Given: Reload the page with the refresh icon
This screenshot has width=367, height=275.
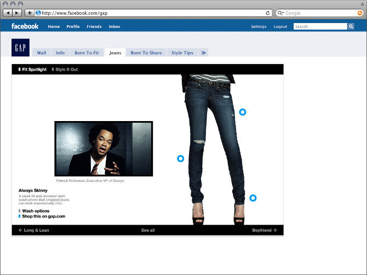Looking at the screenshot, I should pos(268,13).
